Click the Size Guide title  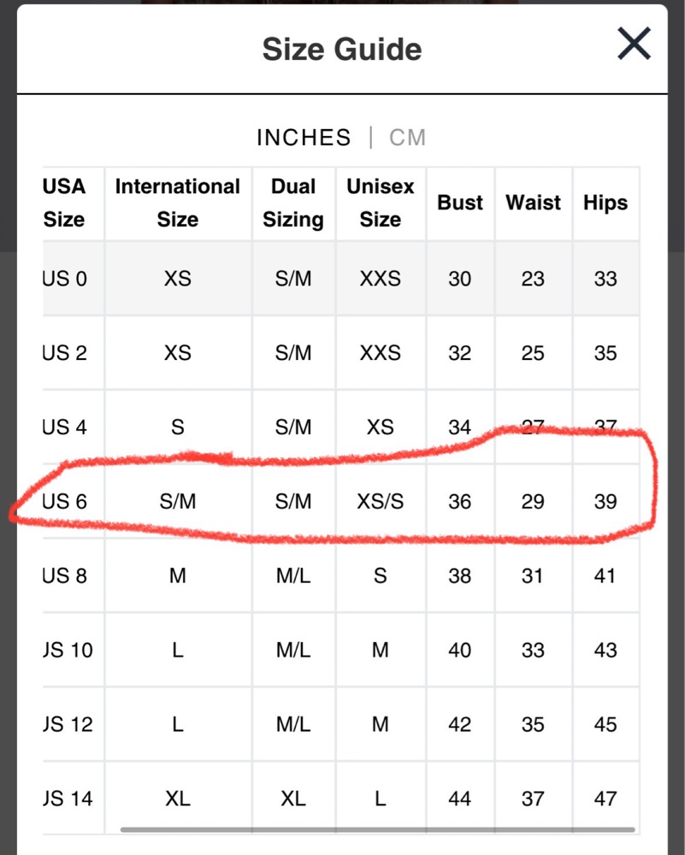pyautogui.click(x=341, y=50)
